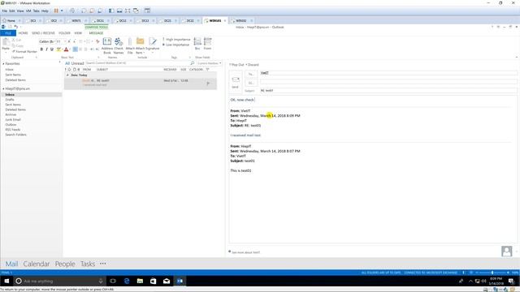Click in the Subject field RE: test01
Viewport: 520px width, 292px height.
tap(388, 90)
